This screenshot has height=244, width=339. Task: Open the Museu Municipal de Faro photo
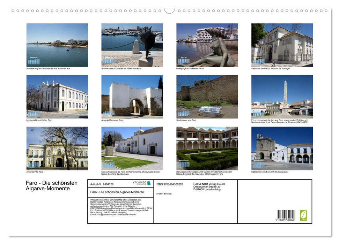click(132, 148)
